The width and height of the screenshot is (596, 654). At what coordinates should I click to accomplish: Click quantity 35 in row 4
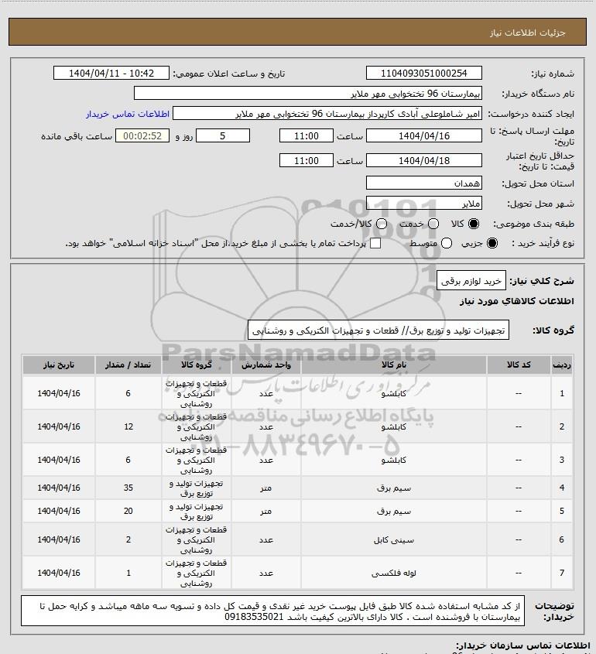(128, 488)
